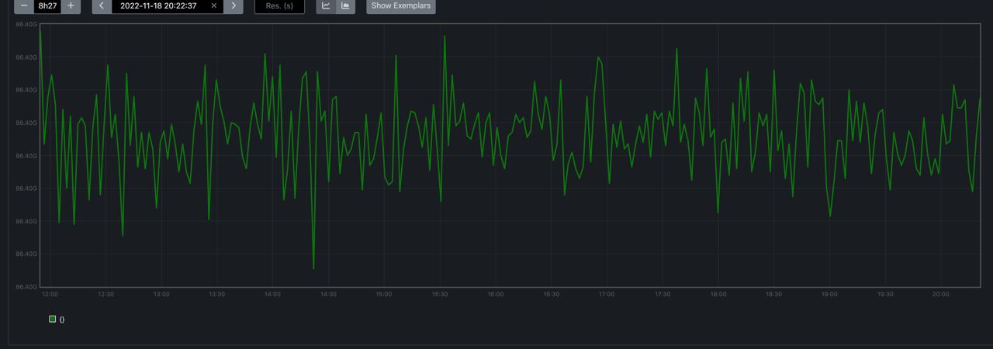Click the 13:30 x-axis label
This screenshot has width=993, height=349.
217,295
